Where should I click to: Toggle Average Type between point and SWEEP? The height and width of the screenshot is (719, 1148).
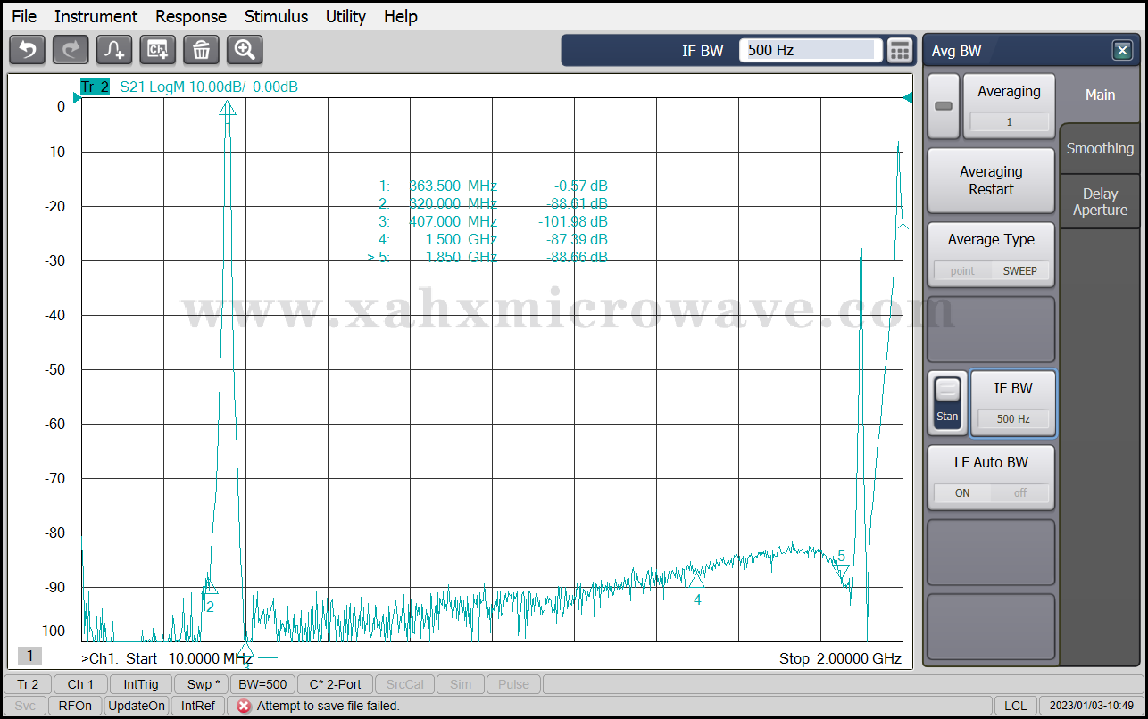(x=991, y=270)
